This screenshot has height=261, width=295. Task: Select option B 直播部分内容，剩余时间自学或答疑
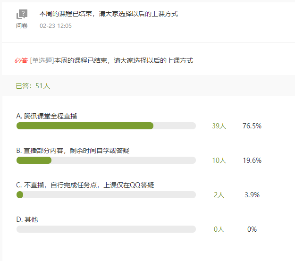pos(73,150)
